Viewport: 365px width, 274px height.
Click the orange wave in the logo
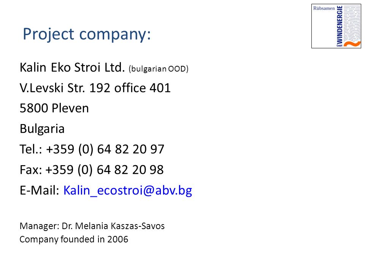point(352,44)
